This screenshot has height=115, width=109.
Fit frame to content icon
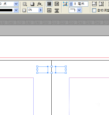point(101,4)
